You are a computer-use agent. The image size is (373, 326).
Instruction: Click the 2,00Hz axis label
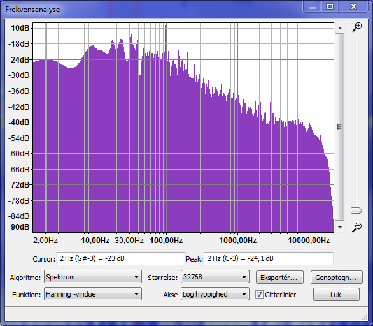[x=45, y=240]
